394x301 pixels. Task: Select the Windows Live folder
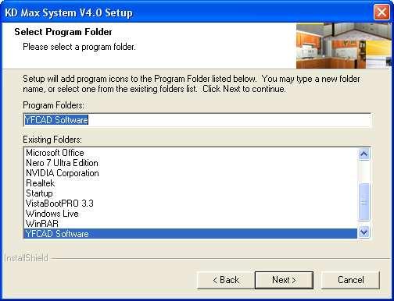pos(190,214)
